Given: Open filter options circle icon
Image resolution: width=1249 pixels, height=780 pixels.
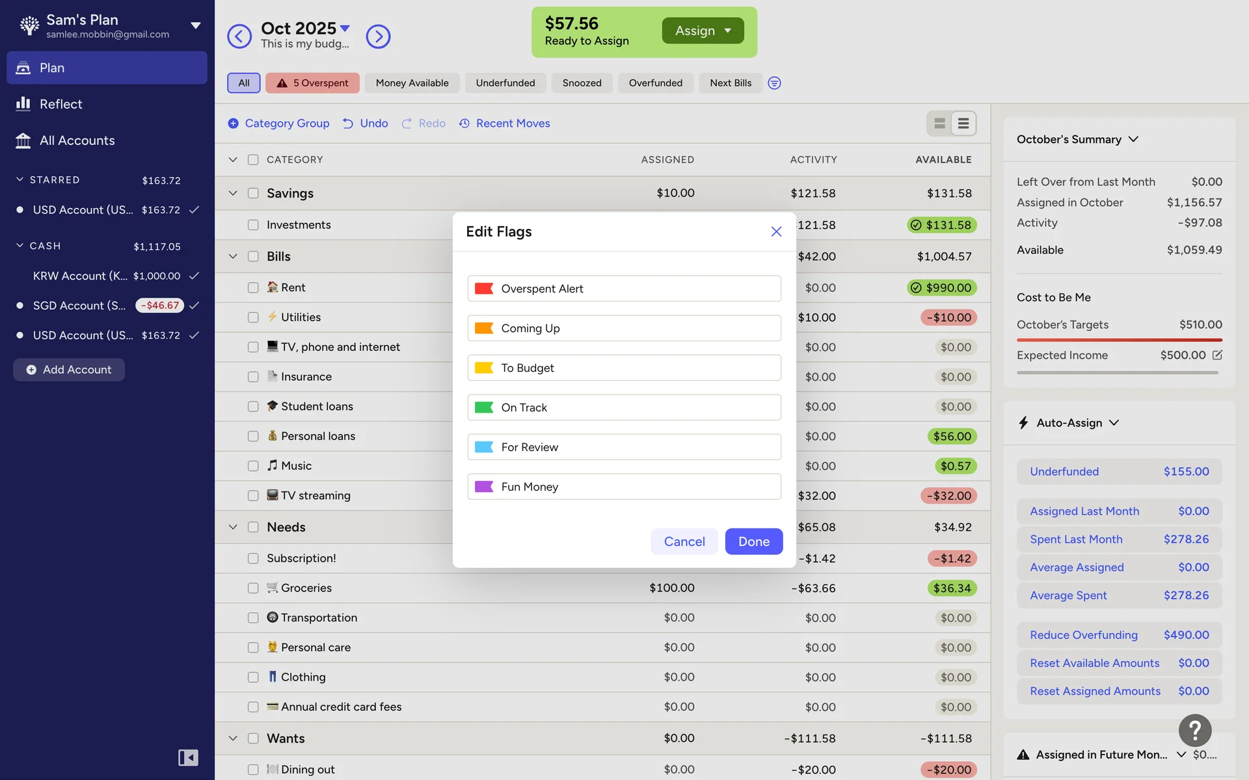Looking at the screenshot, I should (x=774, y=83).
